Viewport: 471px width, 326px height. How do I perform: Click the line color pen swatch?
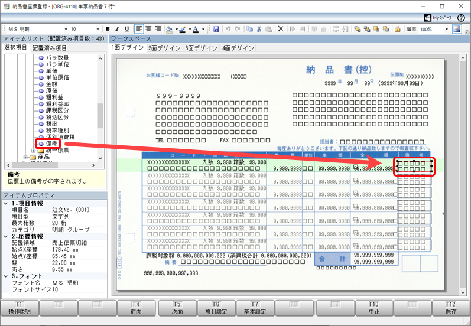coord(183,29)
